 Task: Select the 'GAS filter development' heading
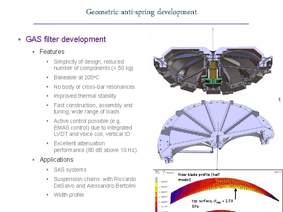click(x=66, y=39)
